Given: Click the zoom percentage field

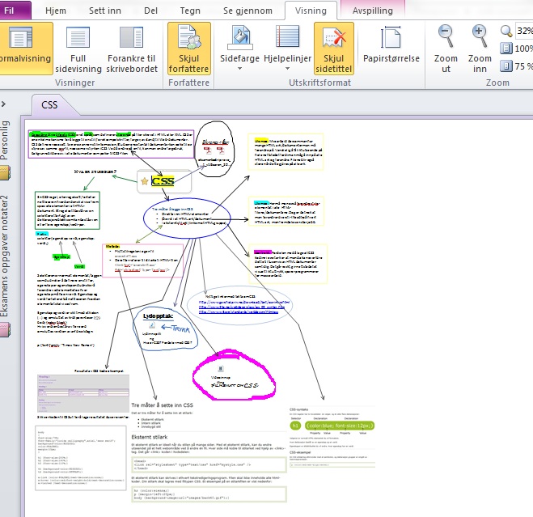Looking at the screenshot, I should tap(523, 30).
